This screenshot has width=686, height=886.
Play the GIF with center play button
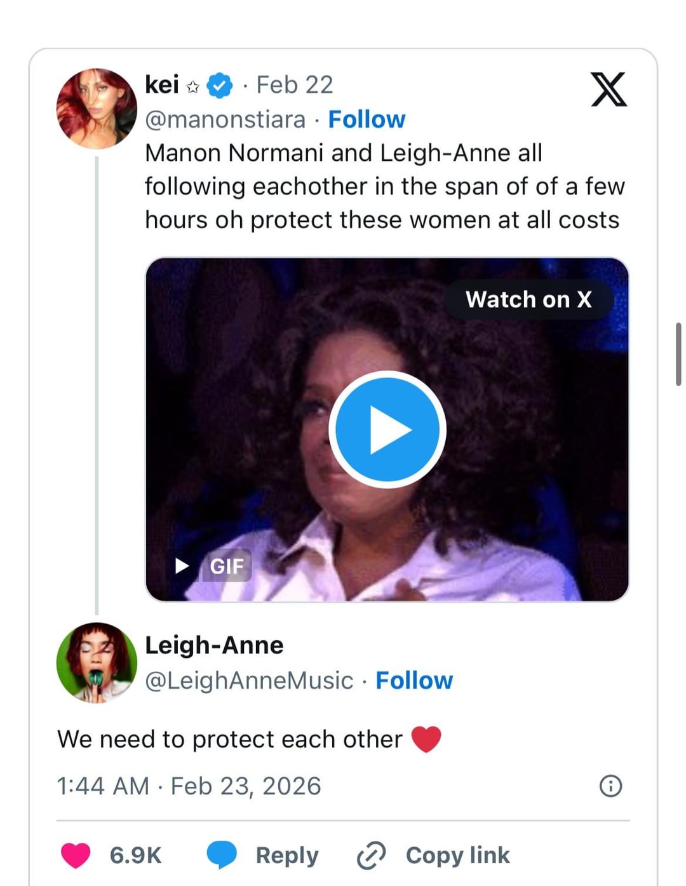(387, 430)
